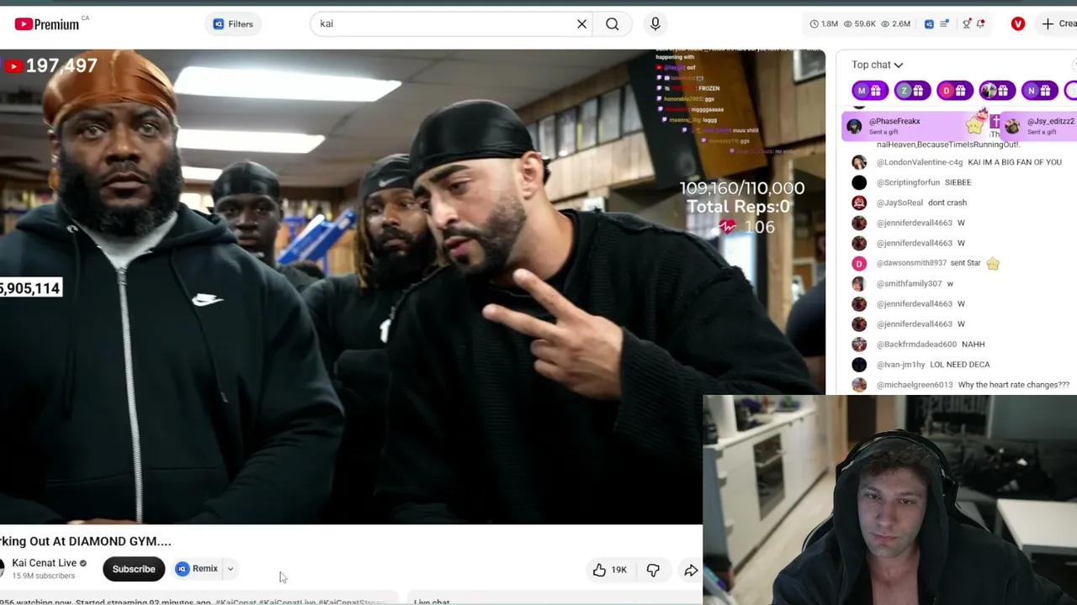Image resolution: width=1077 pixels, height=605 pixels.
Task: Select @michaelgreen6013 chat username
Action: point(915,385)
